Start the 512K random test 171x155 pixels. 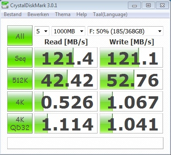tap(20, 79)
